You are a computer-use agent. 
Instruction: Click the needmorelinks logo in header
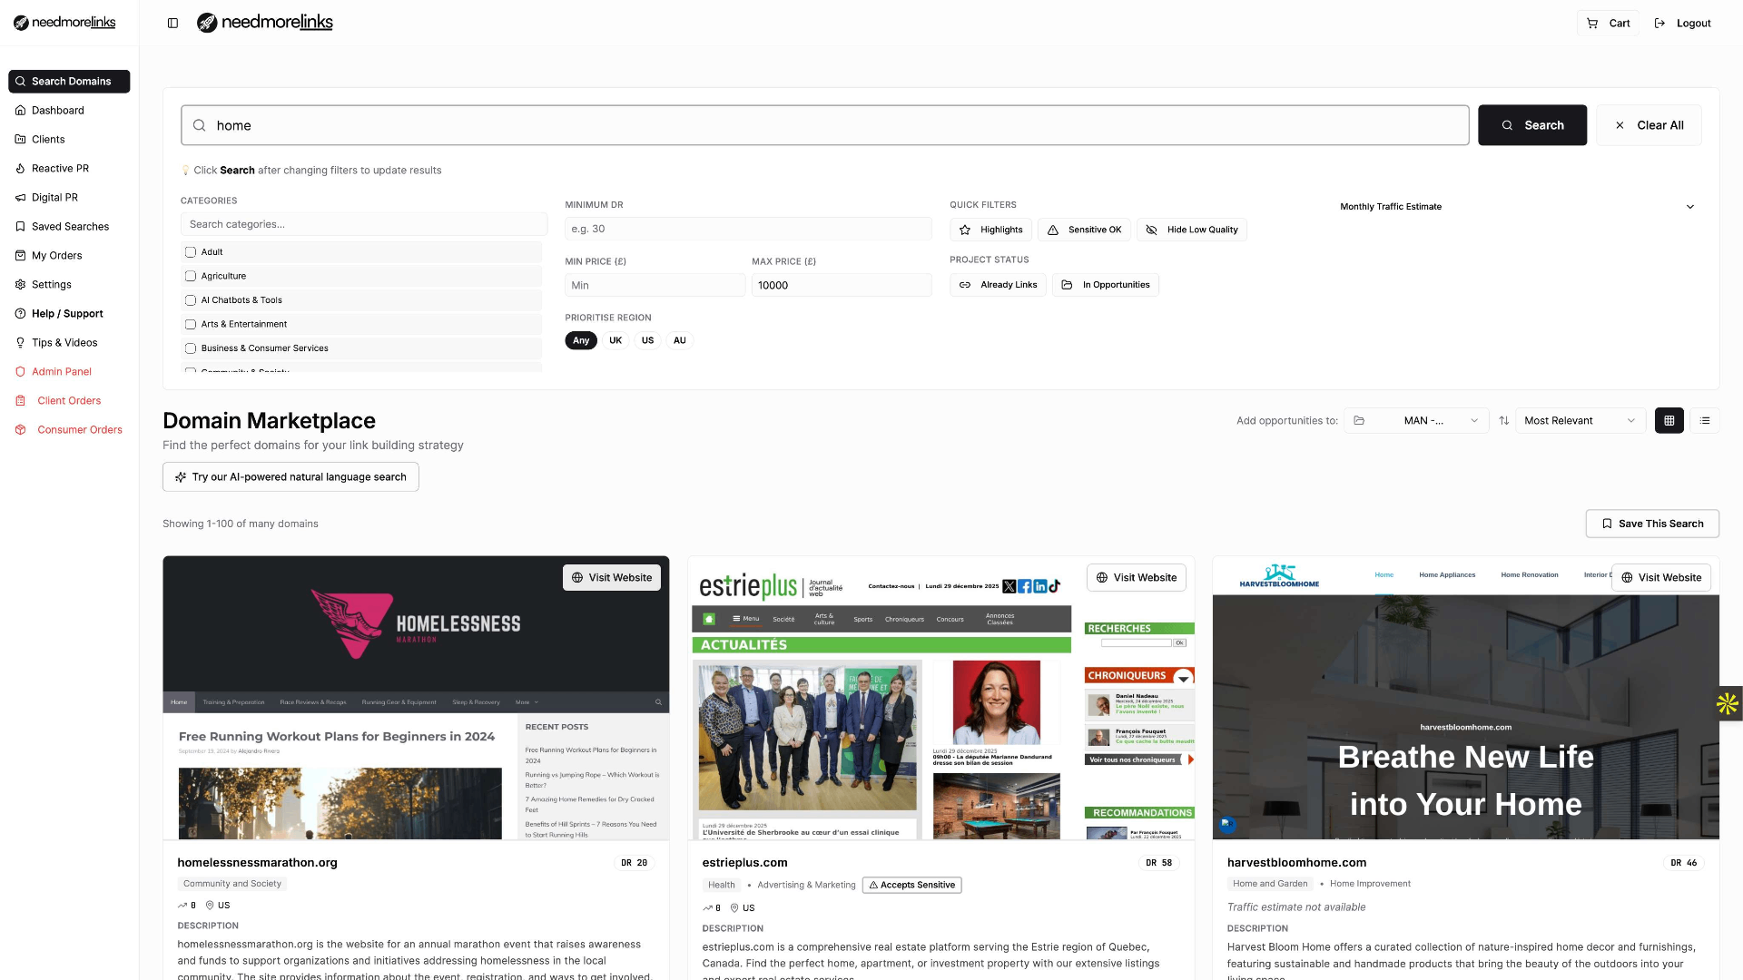[265, 23]
